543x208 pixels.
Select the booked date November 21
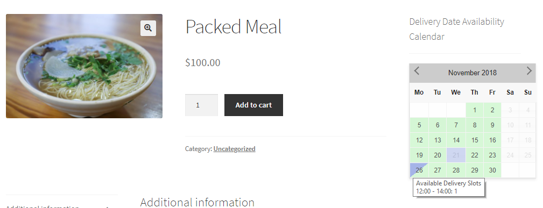click(x=456, y=155)
